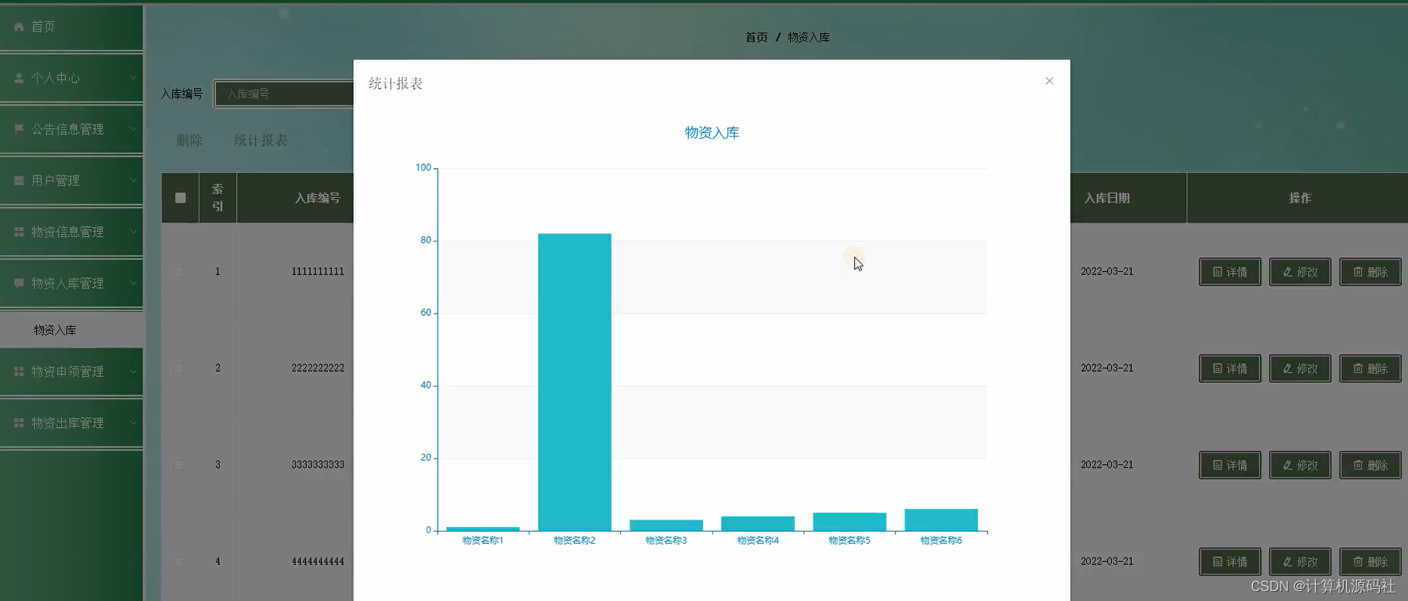The width and height of the screenshot is (1408, 601).
Task: Click the 物资名称4 bar in the chart
Action: (758, 523)
